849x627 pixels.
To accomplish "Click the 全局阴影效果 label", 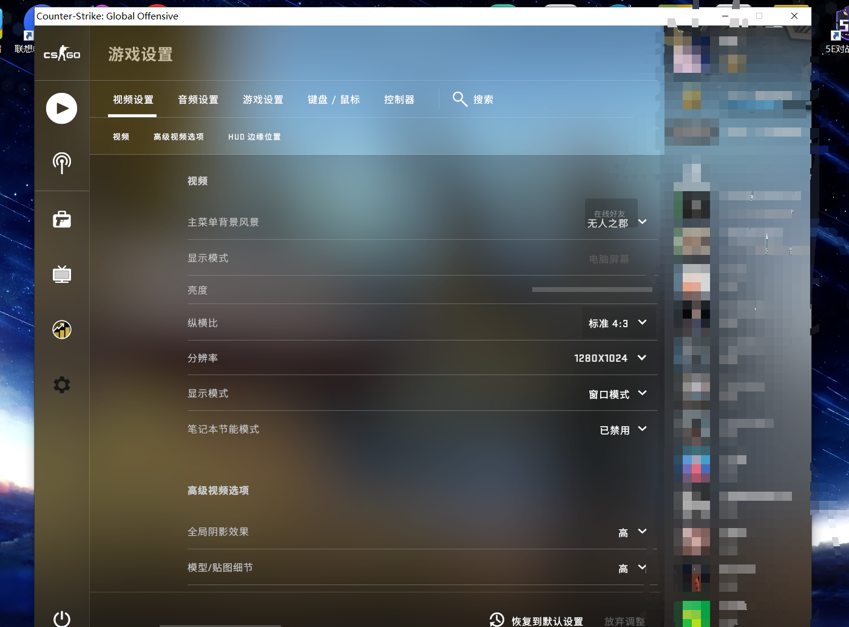I will [x=218, y=532].
